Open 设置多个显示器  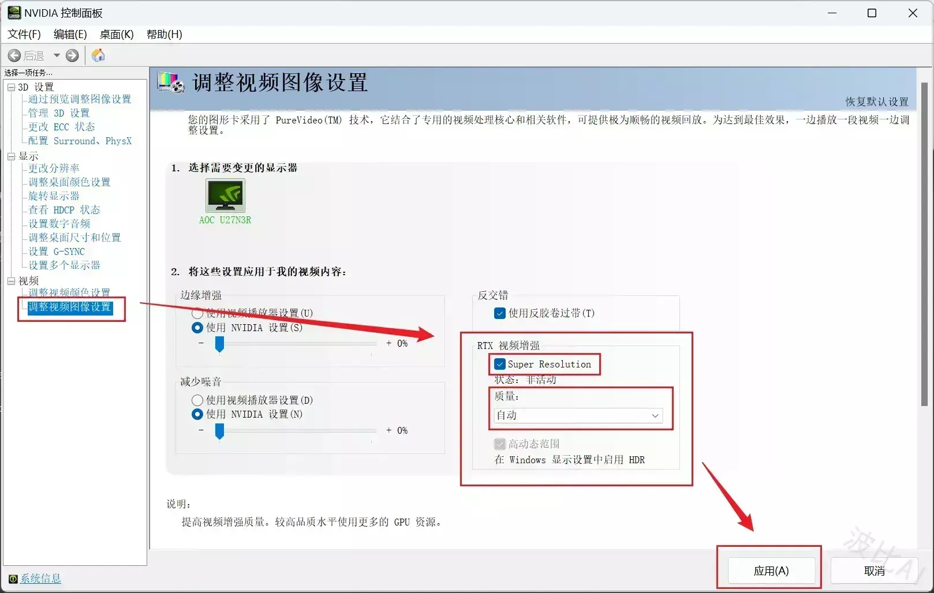[64, 265]
